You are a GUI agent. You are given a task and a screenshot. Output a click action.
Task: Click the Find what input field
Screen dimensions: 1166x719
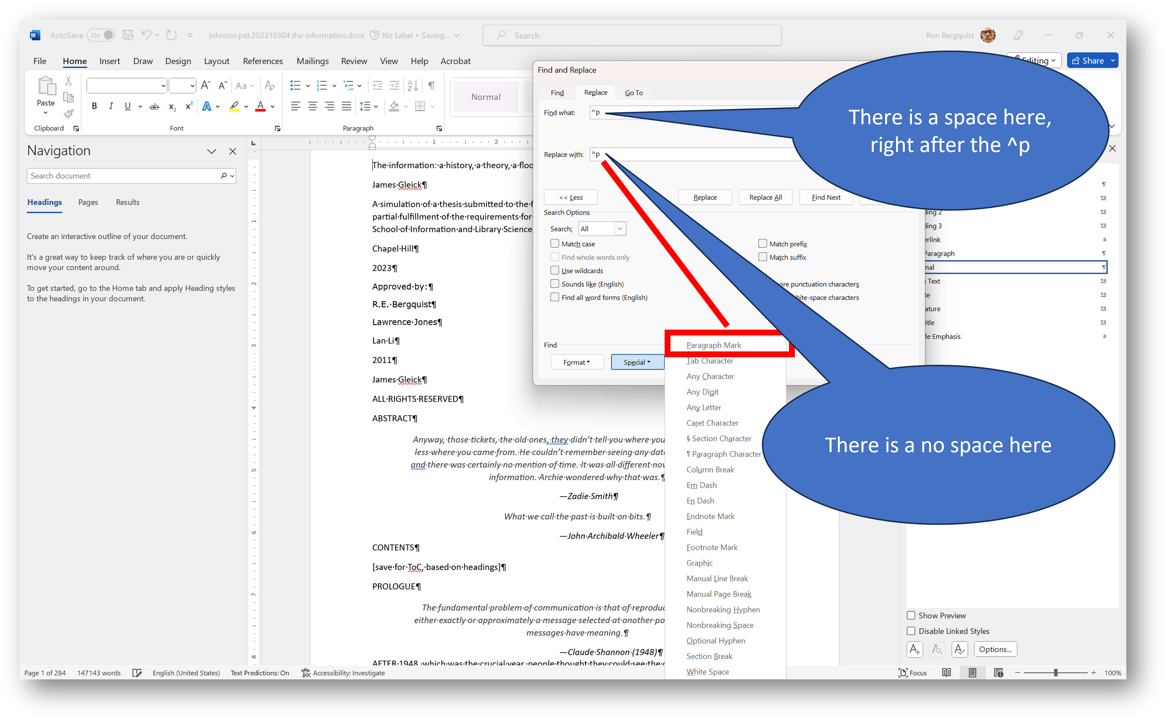click(695, 113)
